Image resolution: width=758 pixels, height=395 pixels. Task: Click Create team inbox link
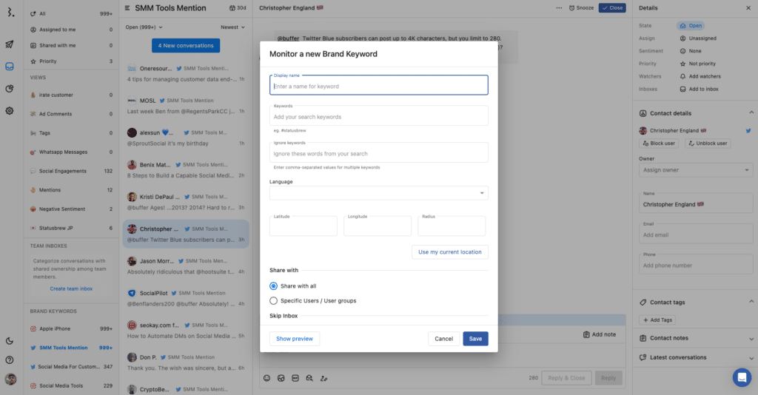click(x=71, y=288)
